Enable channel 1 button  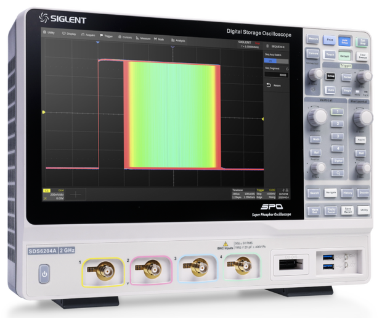[x=338, y=112]
